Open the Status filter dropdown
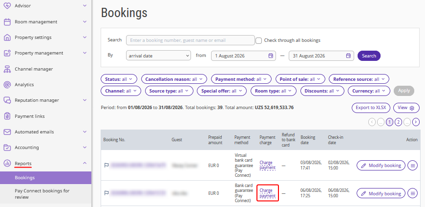 [119, 79]
